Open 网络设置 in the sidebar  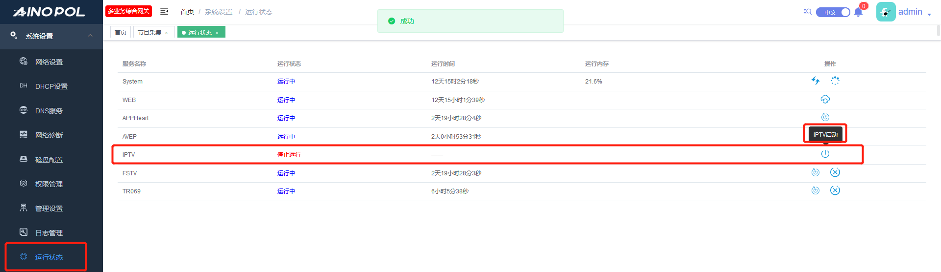click(x=49, y=62)
